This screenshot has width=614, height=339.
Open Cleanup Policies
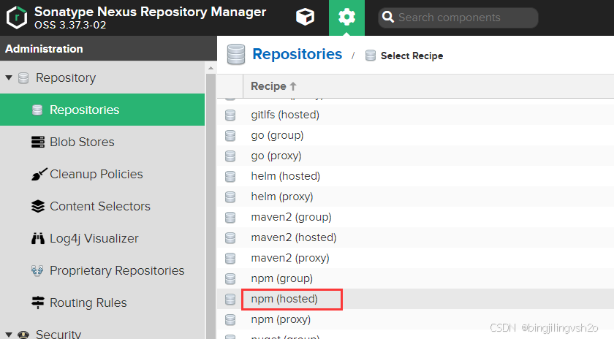(x=96, y=174)
